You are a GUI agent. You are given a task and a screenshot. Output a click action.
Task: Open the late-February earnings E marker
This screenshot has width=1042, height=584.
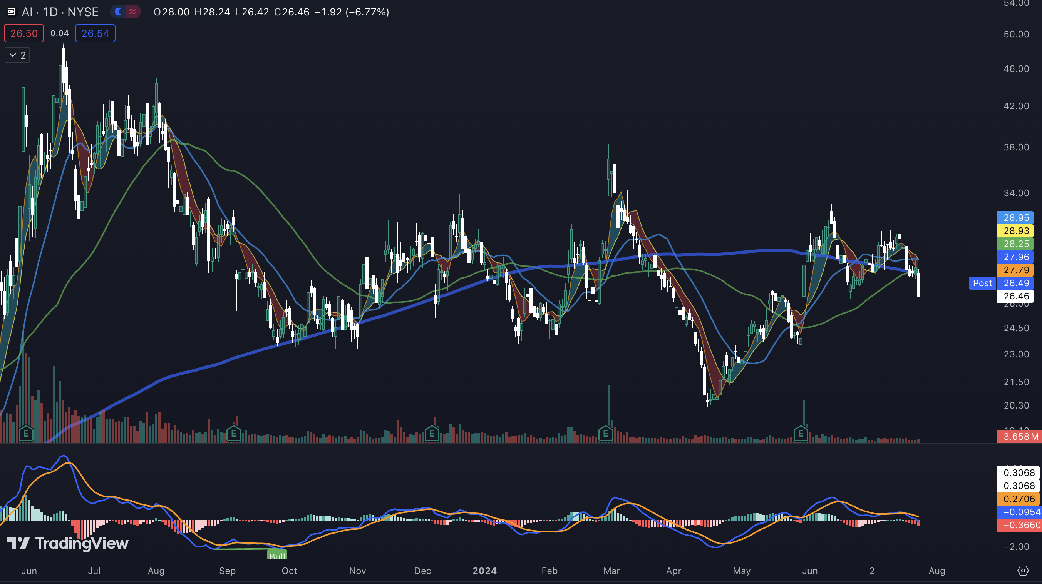[x=606, y=434]
